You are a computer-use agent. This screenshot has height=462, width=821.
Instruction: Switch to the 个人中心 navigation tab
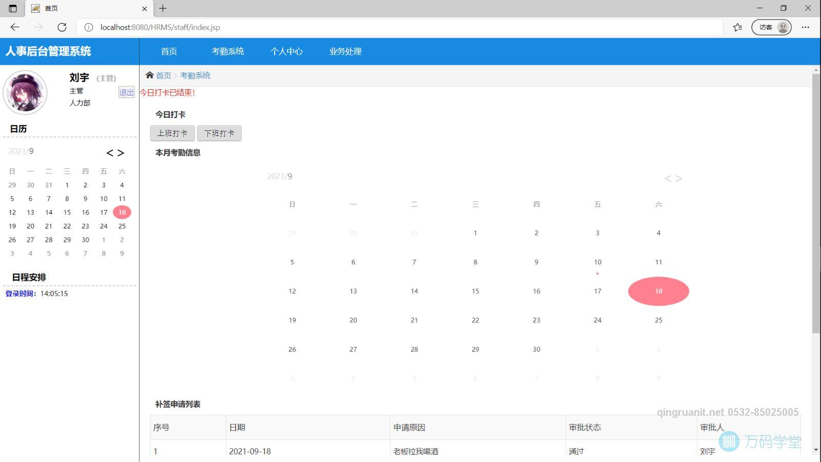(286, 51)
